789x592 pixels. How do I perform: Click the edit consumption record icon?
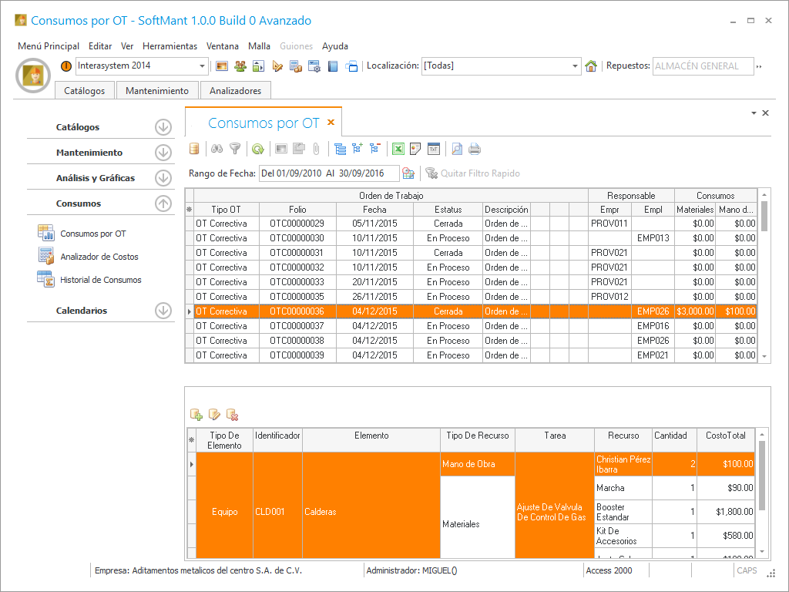point(214,415)
